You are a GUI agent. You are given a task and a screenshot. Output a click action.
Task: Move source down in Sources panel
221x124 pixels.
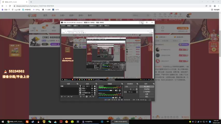pos(93,97)
